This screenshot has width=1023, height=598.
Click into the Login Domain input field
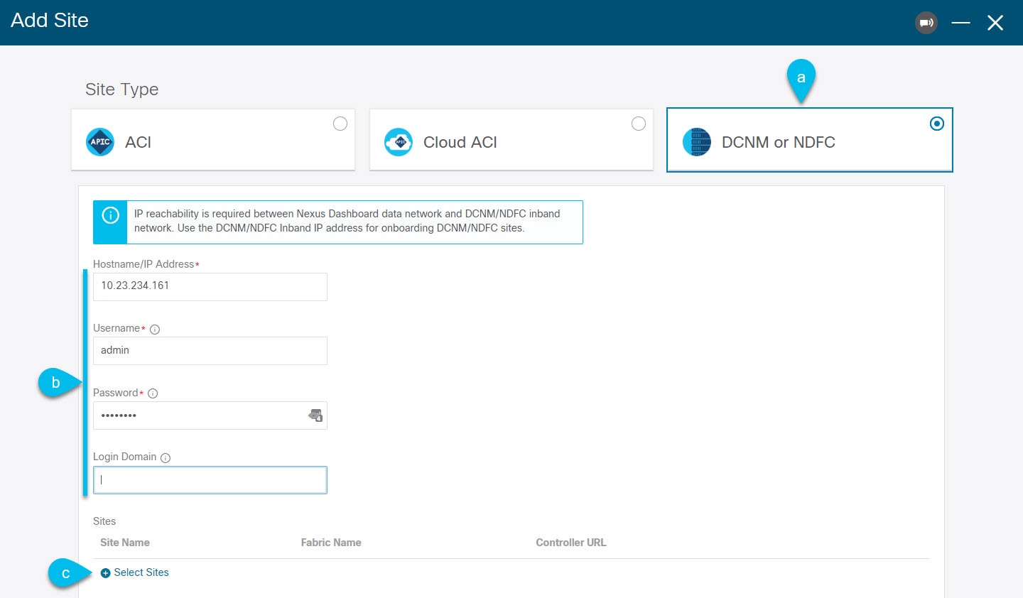[x=210, y=480]
